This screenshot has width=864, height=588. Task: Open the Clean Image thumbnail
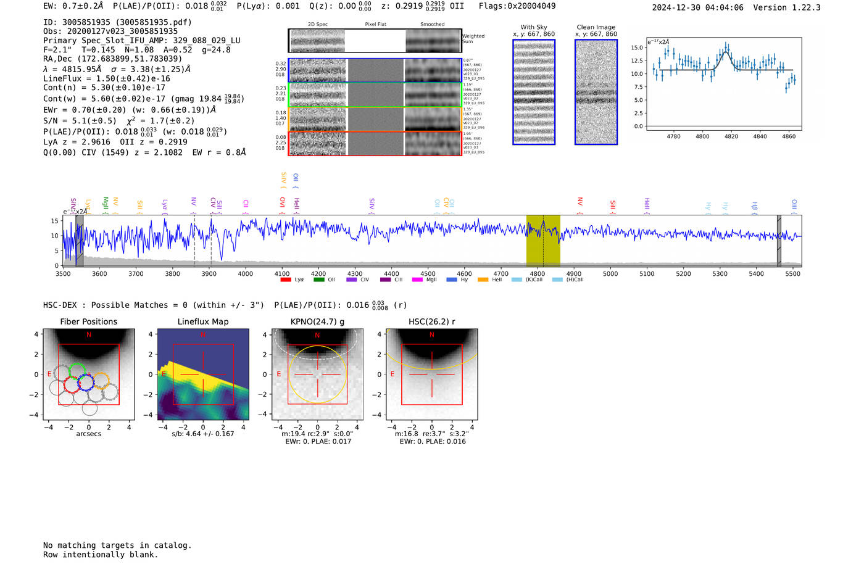(596, 92)
